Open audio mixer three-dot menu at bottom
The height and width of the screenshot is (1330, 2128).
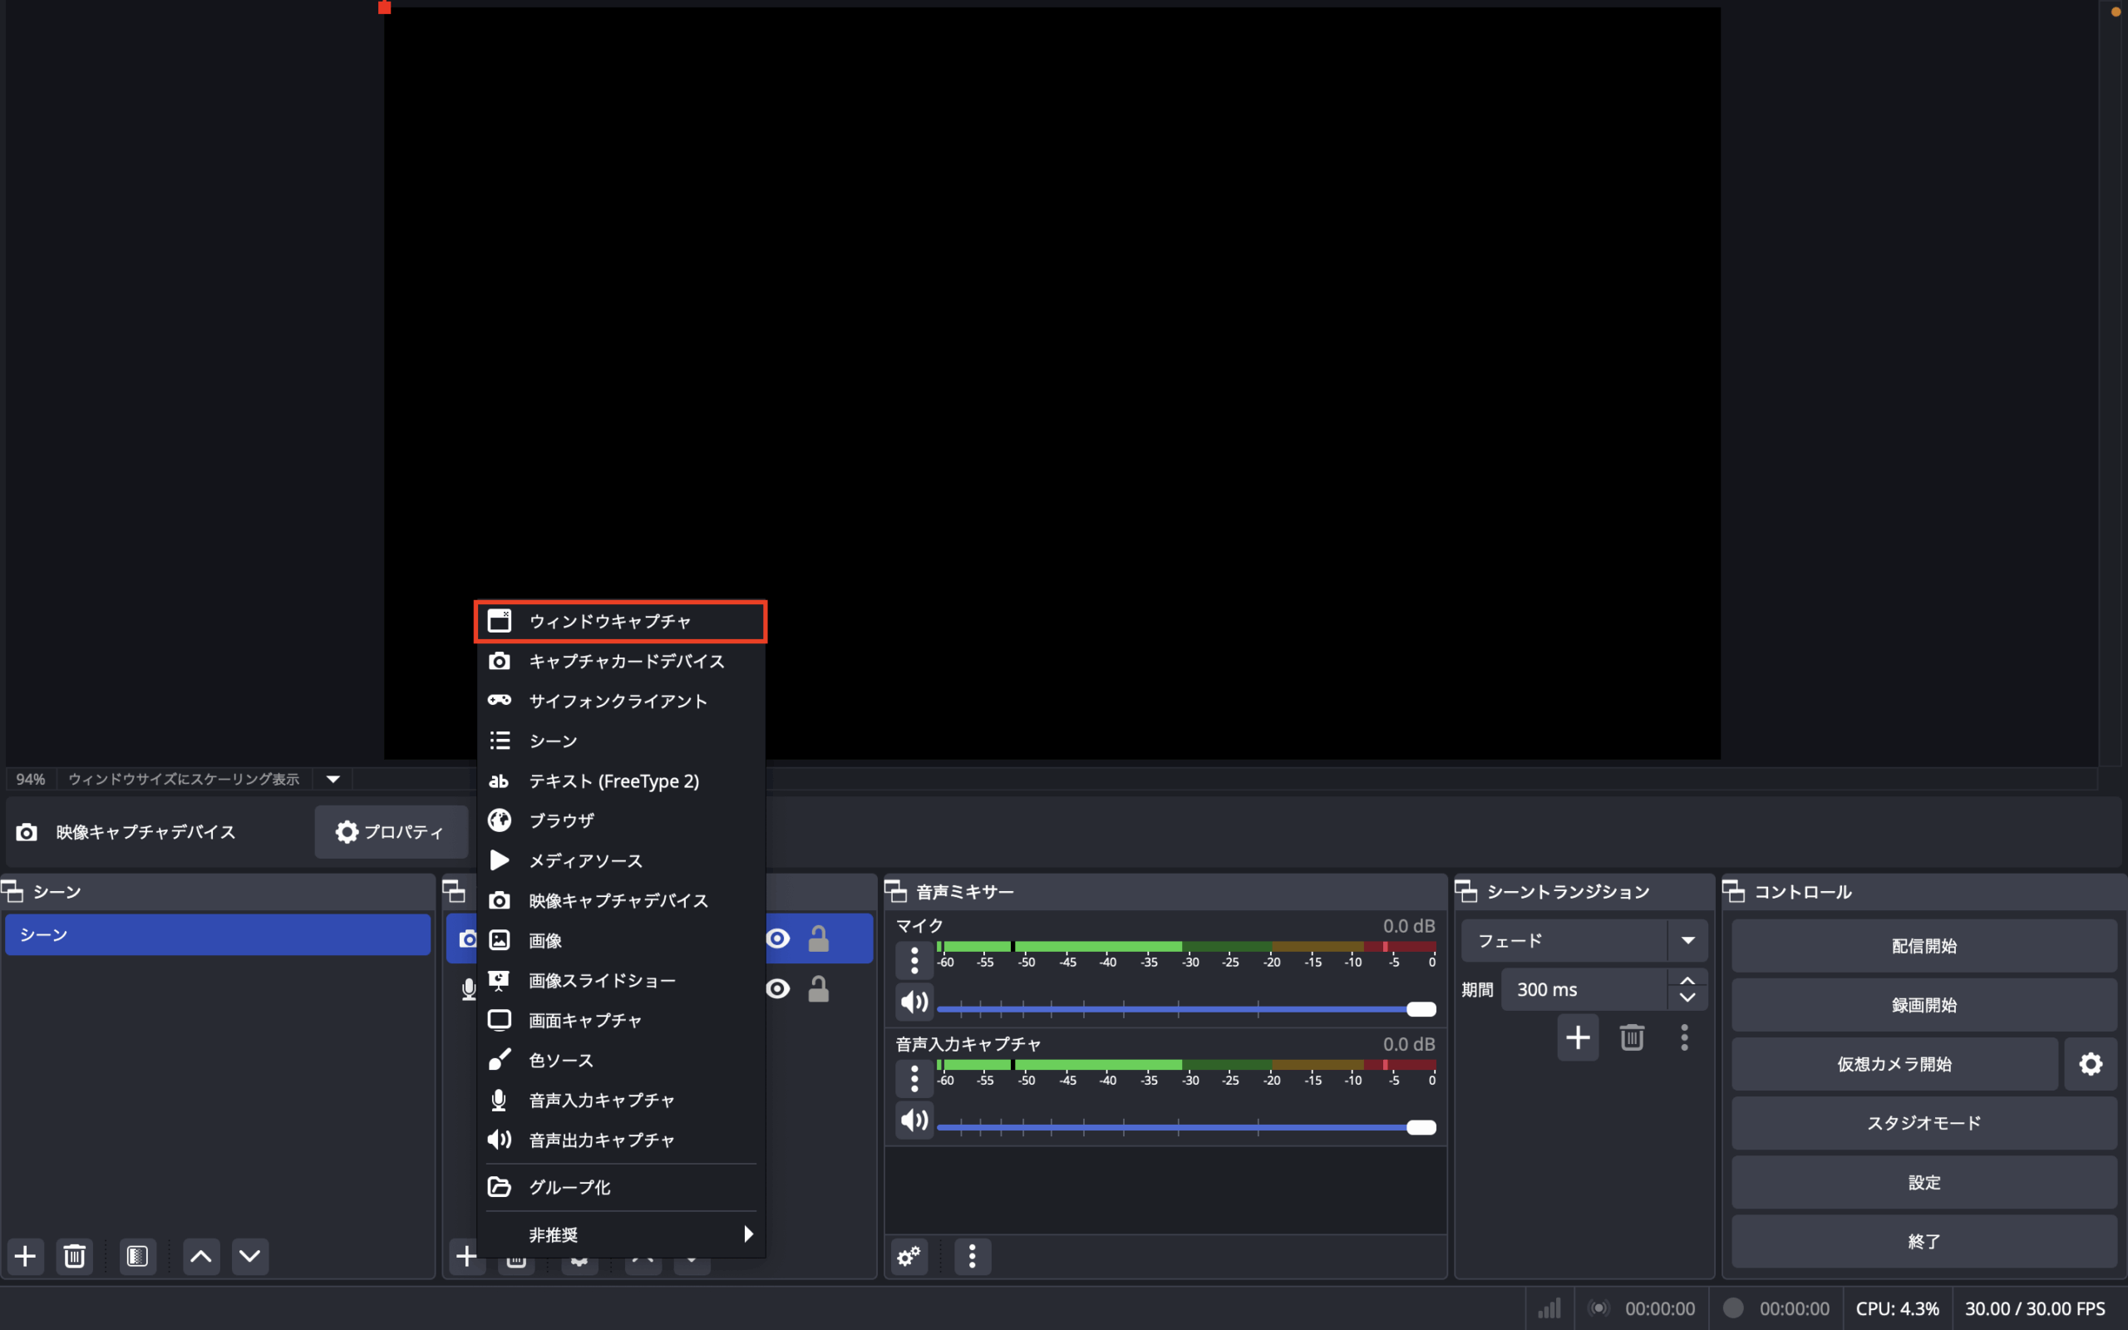pos(972,1256)
